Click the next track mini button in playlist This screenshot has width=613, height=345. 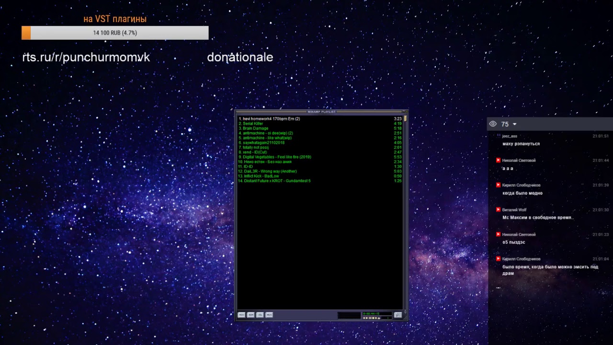(376, 318)
